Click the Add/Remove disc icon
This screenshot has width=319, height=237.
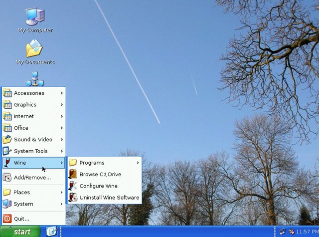[7, 178]
